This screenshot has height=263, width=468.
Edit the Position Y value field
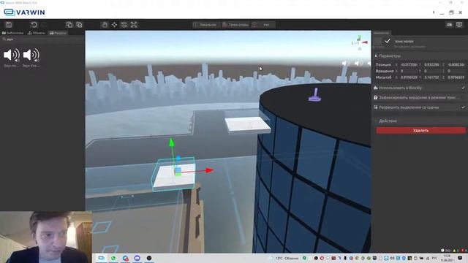tap(431, 64)
